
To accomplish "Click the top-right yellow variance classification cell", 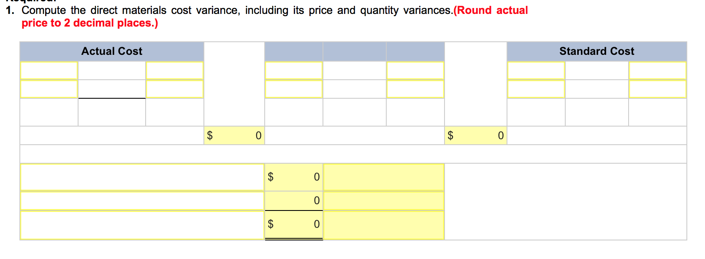I will point(383,177).
